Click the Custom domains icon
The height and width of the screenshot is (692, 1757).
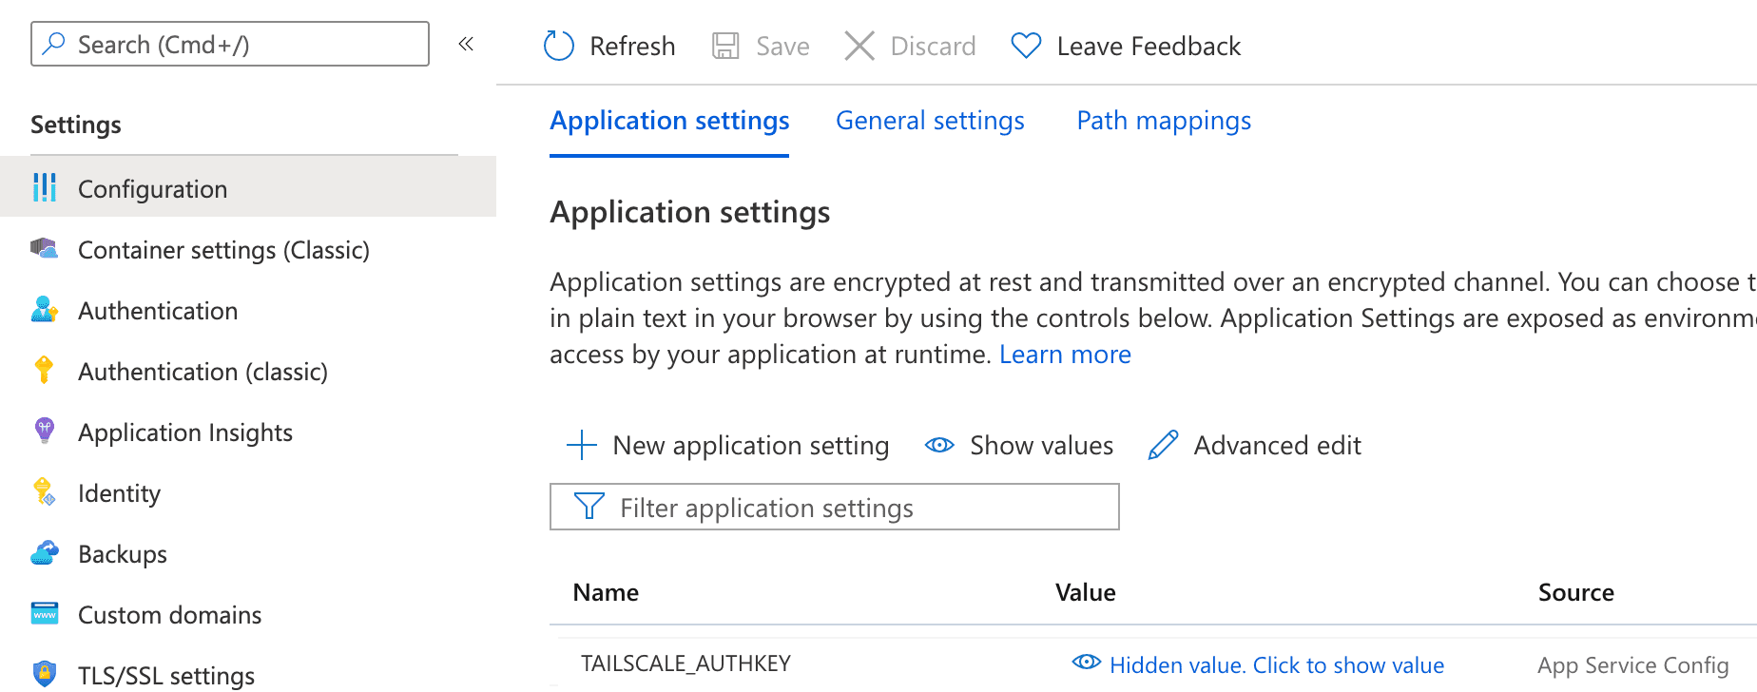click(45, 614)
